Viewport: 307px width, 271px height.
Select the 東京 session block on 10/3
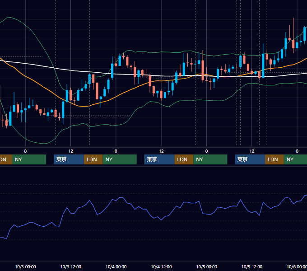pyautogui.click(x=69, y=159)
